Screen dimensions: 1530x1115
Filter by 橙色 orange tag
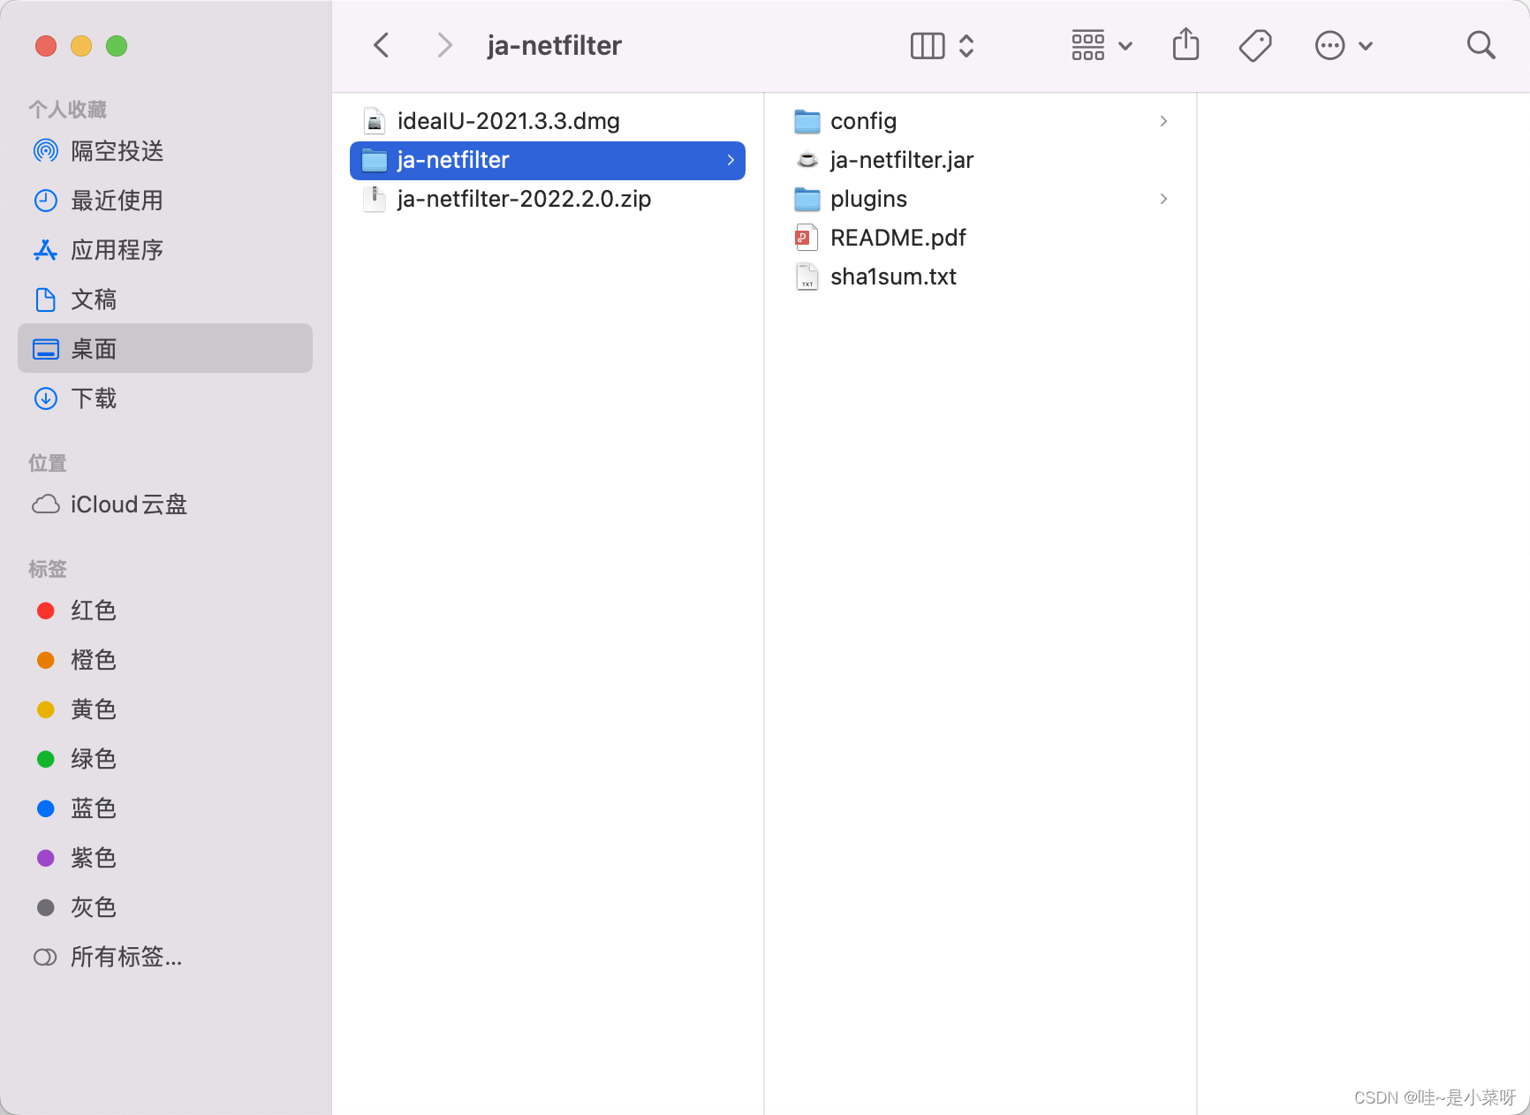(165, 660)
